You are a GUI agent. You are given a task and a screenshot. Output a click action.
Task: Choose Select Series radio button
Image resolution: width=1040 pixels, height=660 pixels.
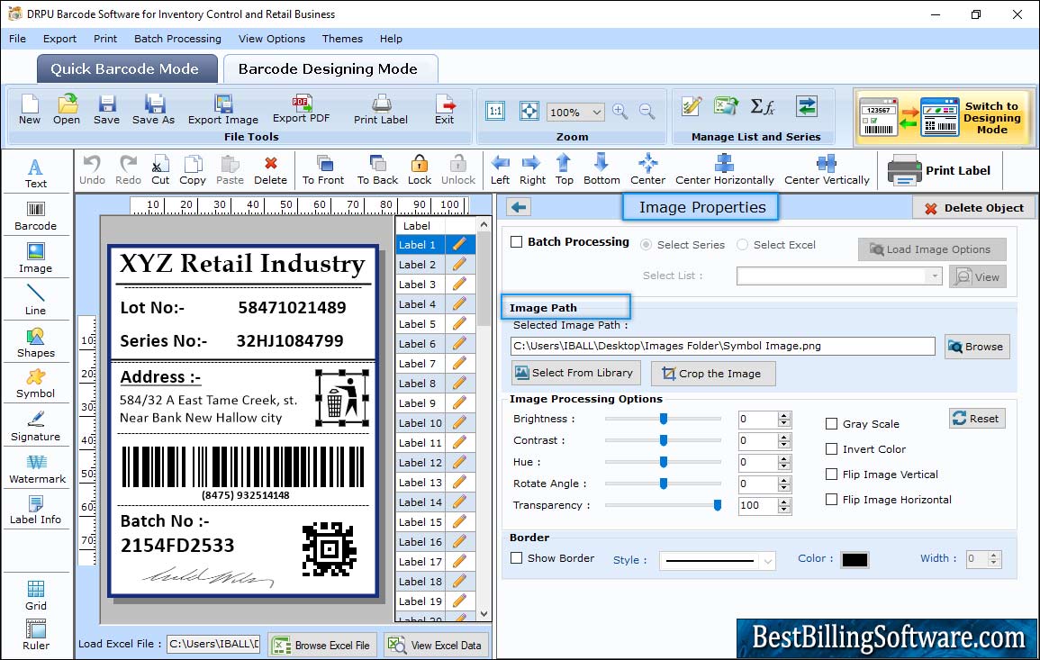pos(646,245)
